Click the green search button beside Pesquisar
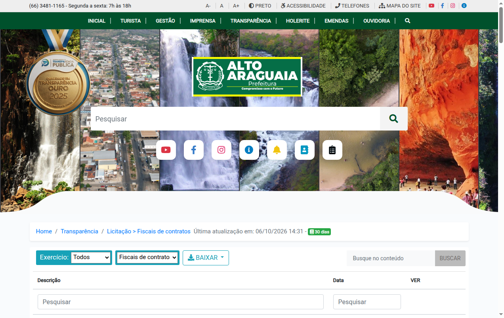Screen dimensions: 504x318 coord(393,119)
